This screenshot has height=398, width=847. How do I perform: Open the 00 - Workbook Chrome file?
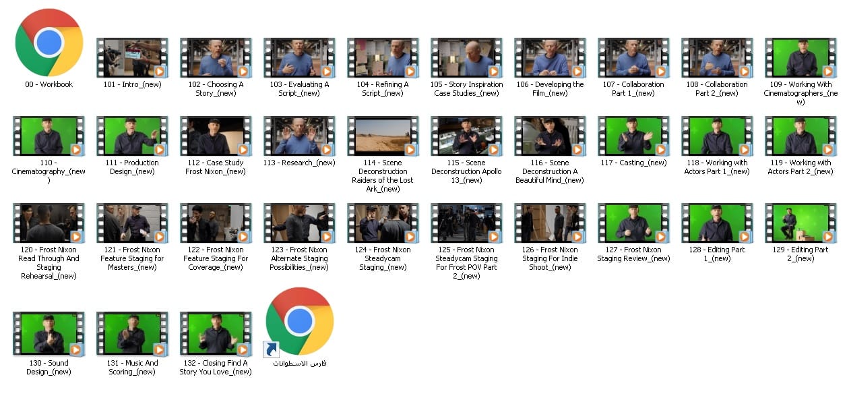(49, 42)
